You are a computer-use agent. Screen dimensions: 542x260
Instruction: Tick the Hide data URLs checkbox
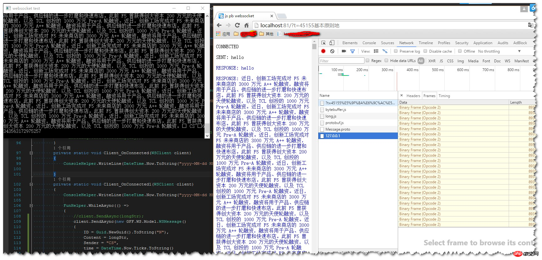pyautogui.click(x=386, y=61)
